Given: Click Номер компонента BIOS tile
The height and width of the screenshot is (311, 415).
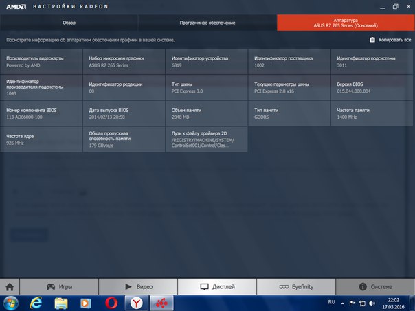Looking at the screenshot, I should tap(41, 113).
